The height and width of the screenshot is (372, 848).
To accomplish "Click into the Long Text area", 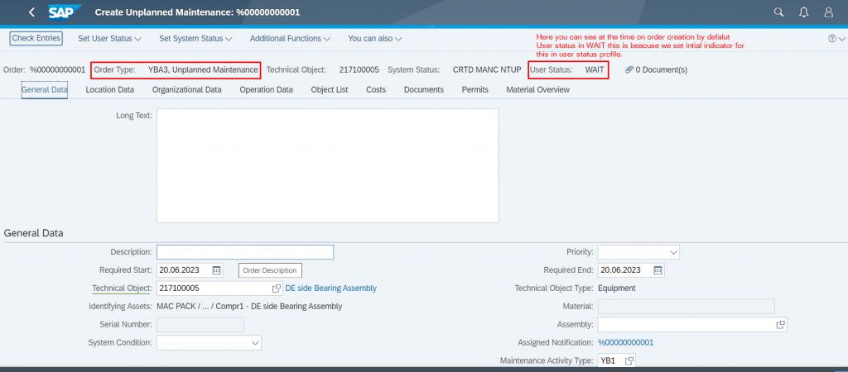I will tap(327, 166).
